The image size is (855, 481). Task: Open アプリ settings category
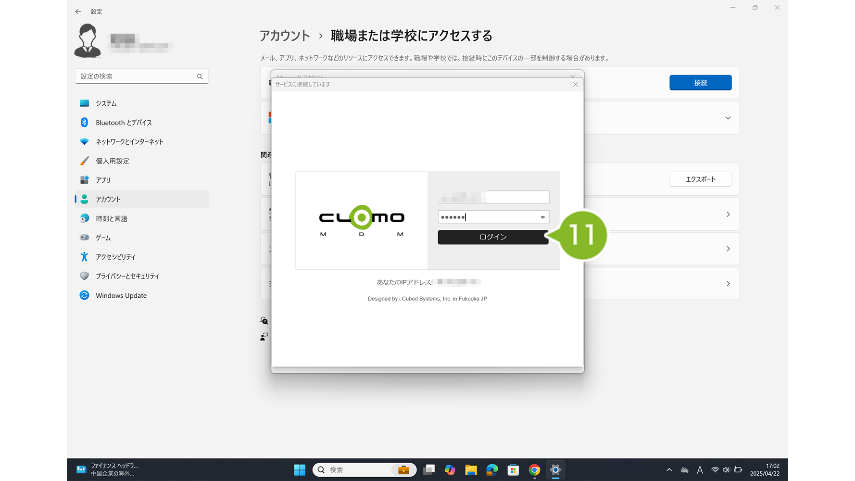141,180
